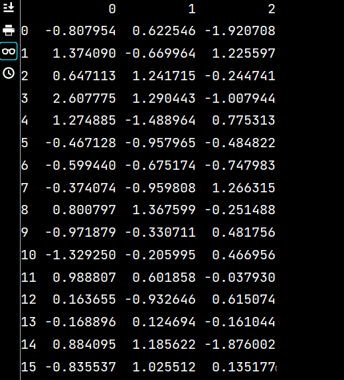Click value 0.124694
344x380 pixels.
pos(164,322)
